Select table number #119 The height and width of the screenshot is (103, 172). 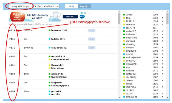[x=12, y=30]
